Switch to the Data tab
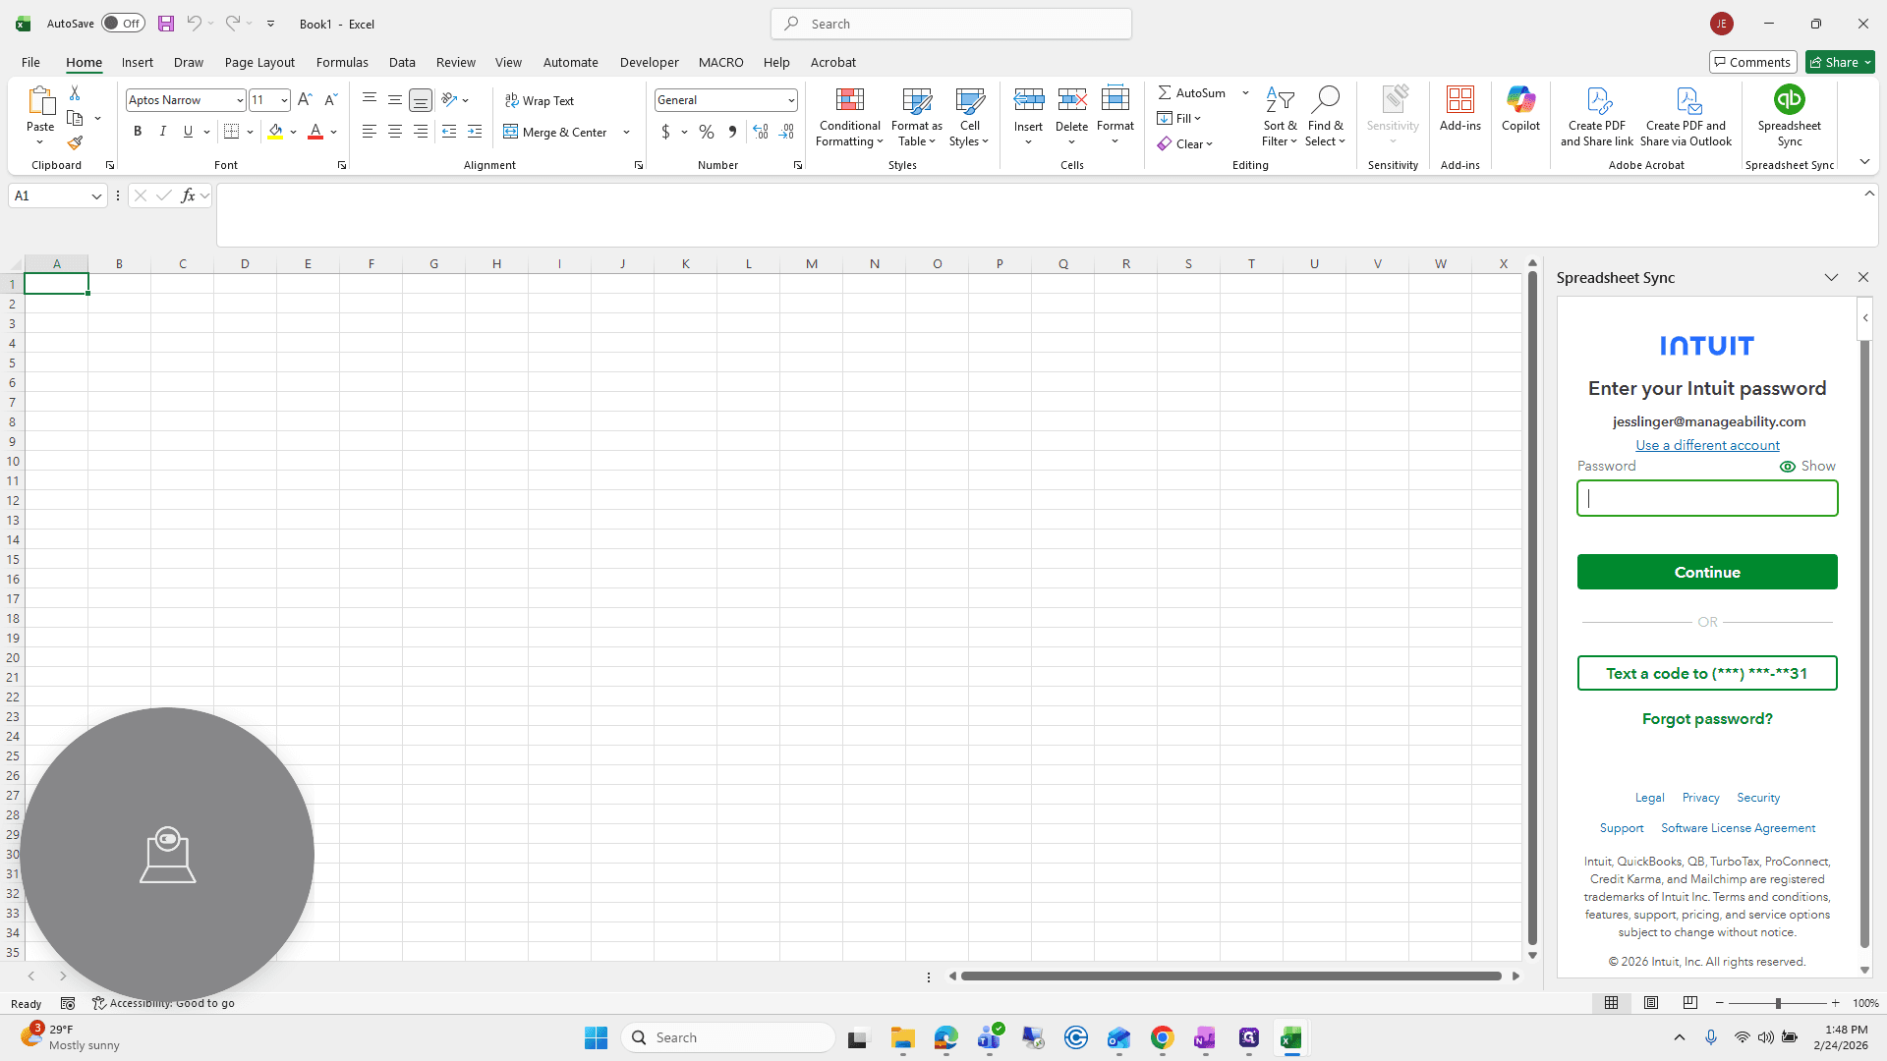 pyautogui.click(x=402, y=62)
